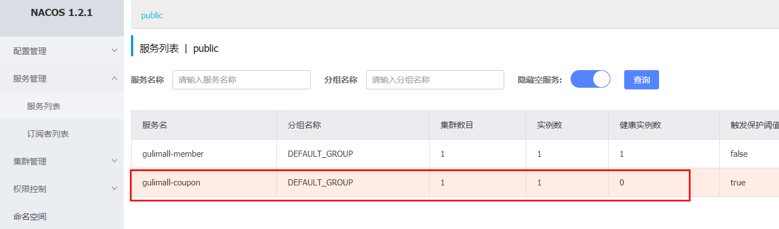This screenshot has width=779, height=229.
Task: Click the 配置管理 menu label
Action: click(x=30, y=51)
